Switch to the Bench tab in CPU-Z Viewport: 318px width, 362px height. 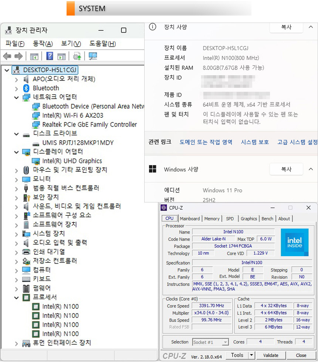267,219
